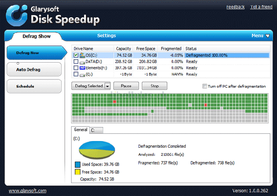The image size is (277, 196).
Task: Sort by the Drive Name column header
Action: click(x=93, y=49)
